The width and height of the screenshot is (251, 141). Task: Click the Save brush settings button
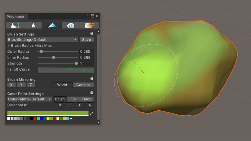coord(86,40)
